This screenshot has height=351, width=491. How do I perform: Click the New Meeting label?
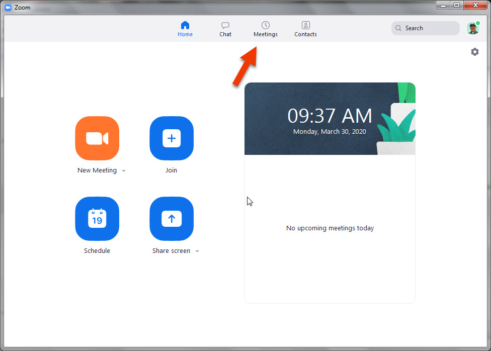pos(97,170)
